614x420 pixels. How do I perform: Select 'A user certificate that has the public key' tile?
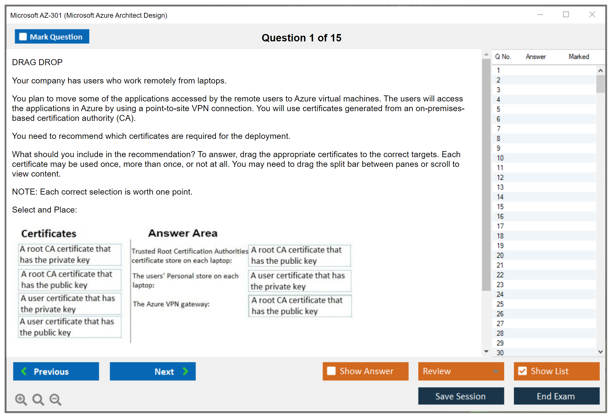(x=70, y=327)
